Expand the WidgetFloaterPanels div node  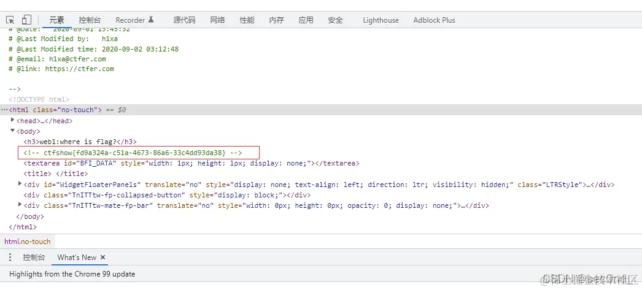(20, 184)
